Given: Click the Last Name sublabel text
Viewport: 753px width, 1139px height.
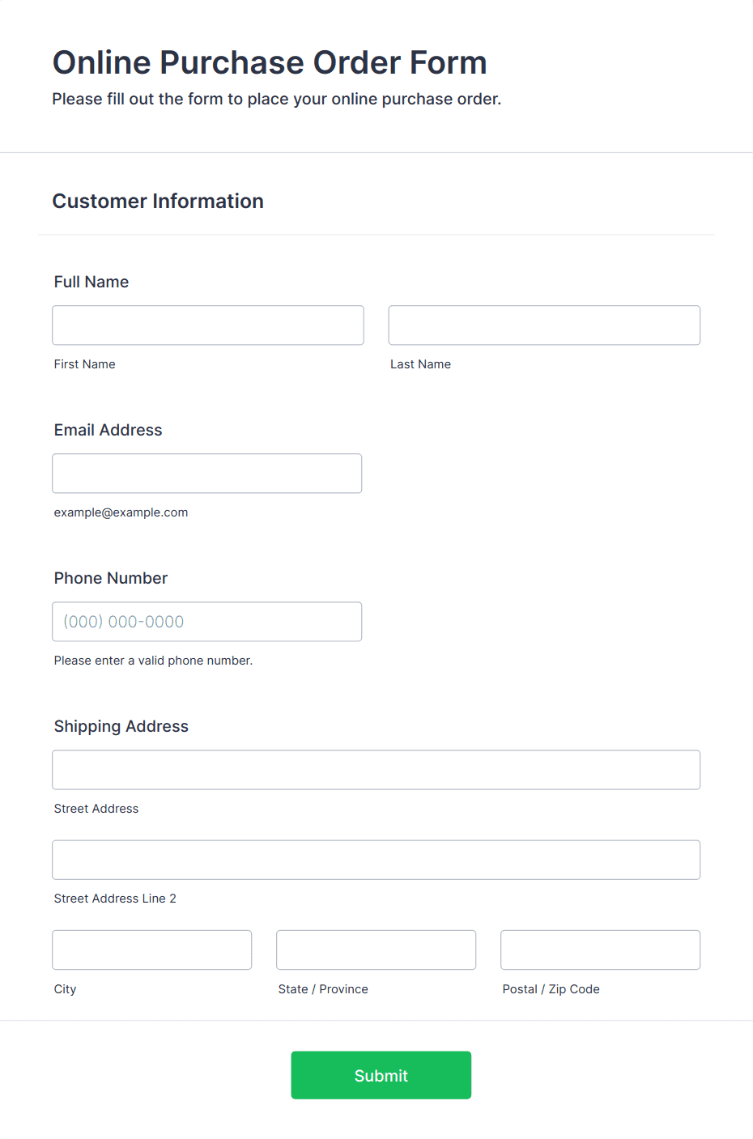Looking at the screenshot, I should pyautogui.click(x=421, y=364).
